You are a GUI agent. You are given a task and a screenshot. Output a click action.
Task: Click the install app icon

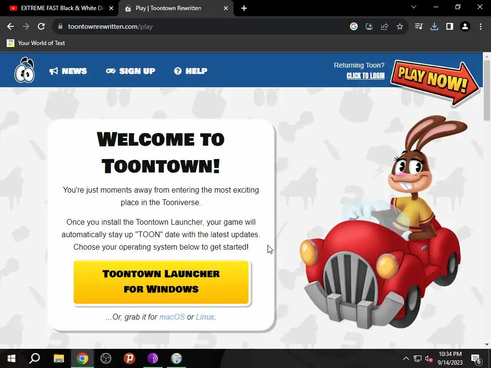369,27
